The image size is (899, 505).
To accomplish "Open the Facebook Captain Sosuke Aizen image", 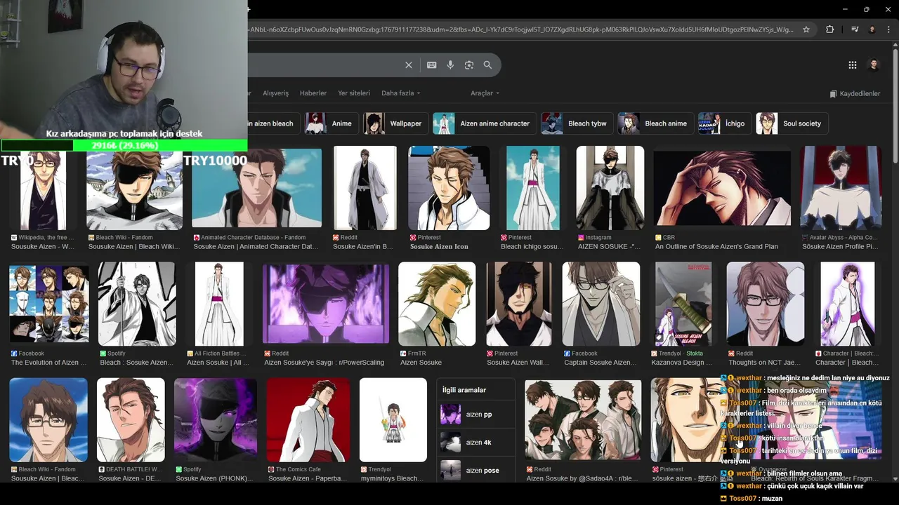I will [x=601, y=304].
